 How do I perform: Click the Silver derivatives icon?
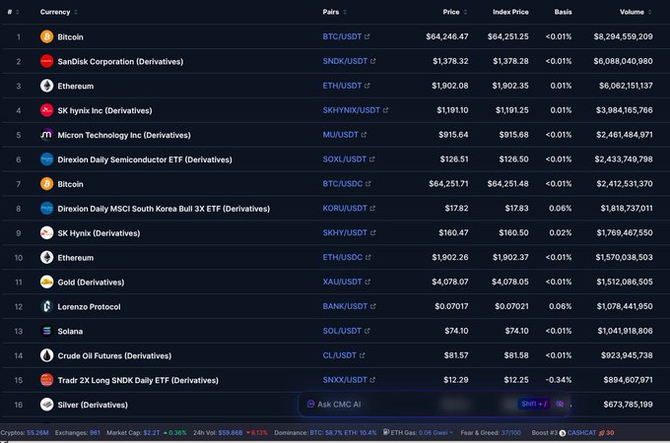(x=46, y=405)
